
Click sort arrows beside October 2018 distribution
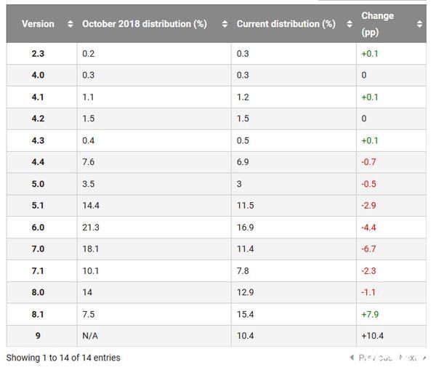point(225,24)
